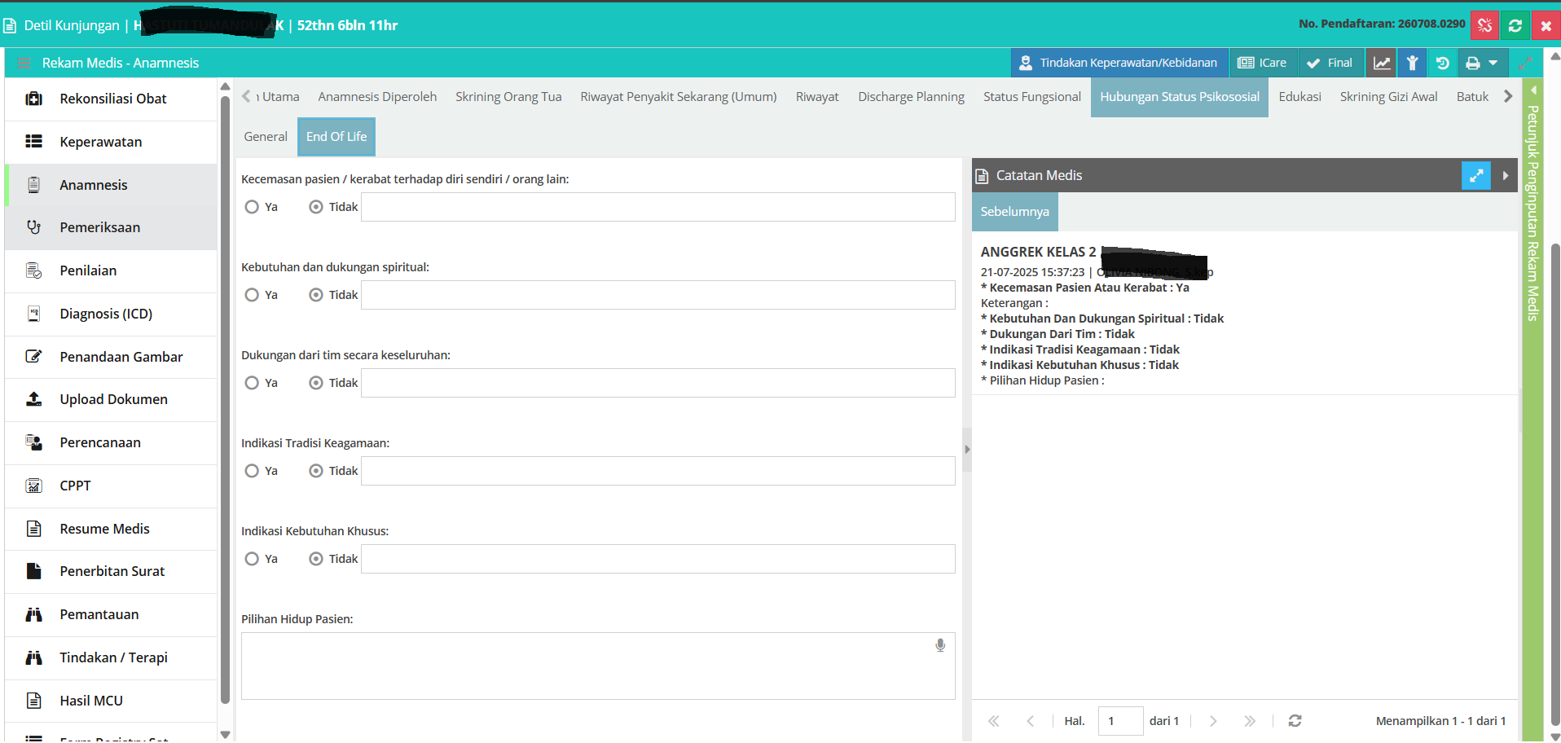Open Penerbitan Surat in sidebar
The width and height of the screenshot is (1561, 743).
pos(112,571)
